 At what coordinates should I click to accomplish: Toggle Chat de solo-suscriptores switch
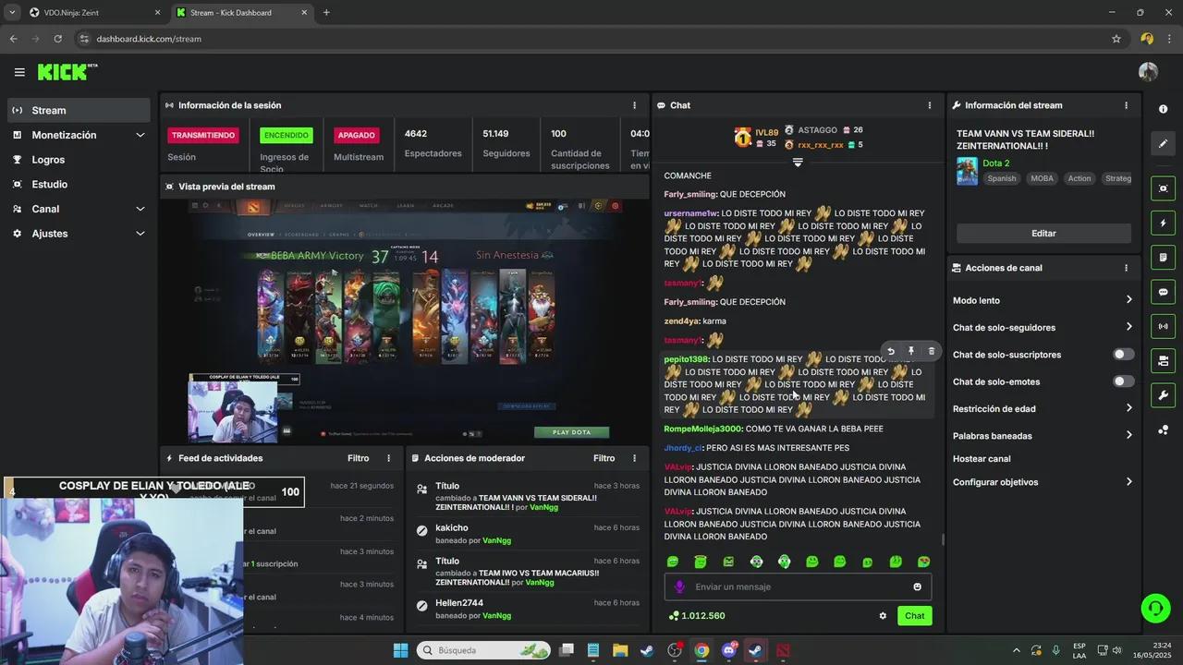click(1123, 355)
